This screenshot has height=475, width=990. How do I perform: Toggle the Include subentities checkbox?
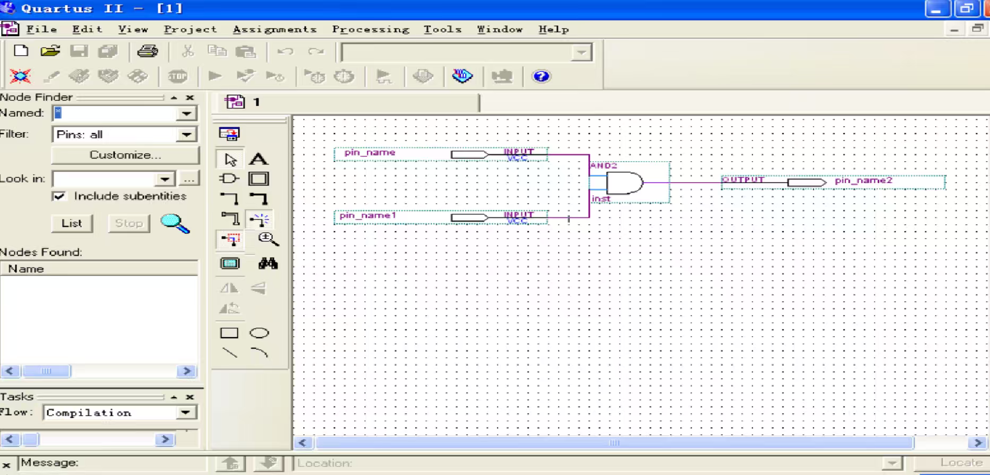59,196
